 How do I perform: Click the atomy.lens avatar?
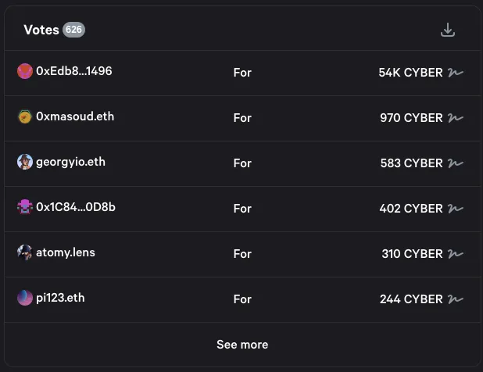coord(25,252)
